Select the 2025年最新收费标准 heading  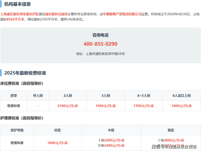pos(25,73)
